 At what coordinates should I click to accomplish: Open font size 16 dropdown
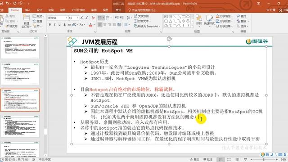point(78,18)
